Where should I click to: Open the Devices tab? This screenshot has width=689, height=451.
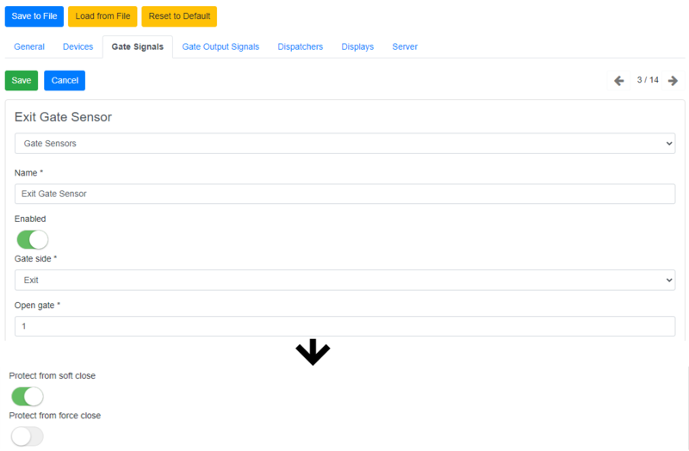78,46
